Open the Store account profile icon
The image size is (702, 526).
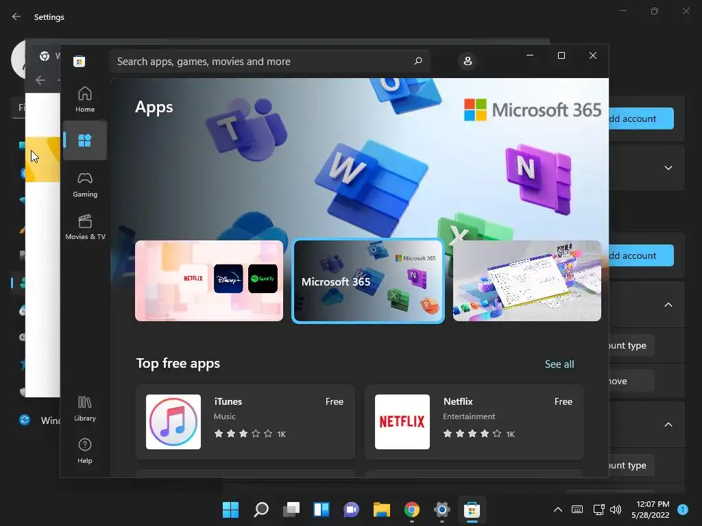468,61
